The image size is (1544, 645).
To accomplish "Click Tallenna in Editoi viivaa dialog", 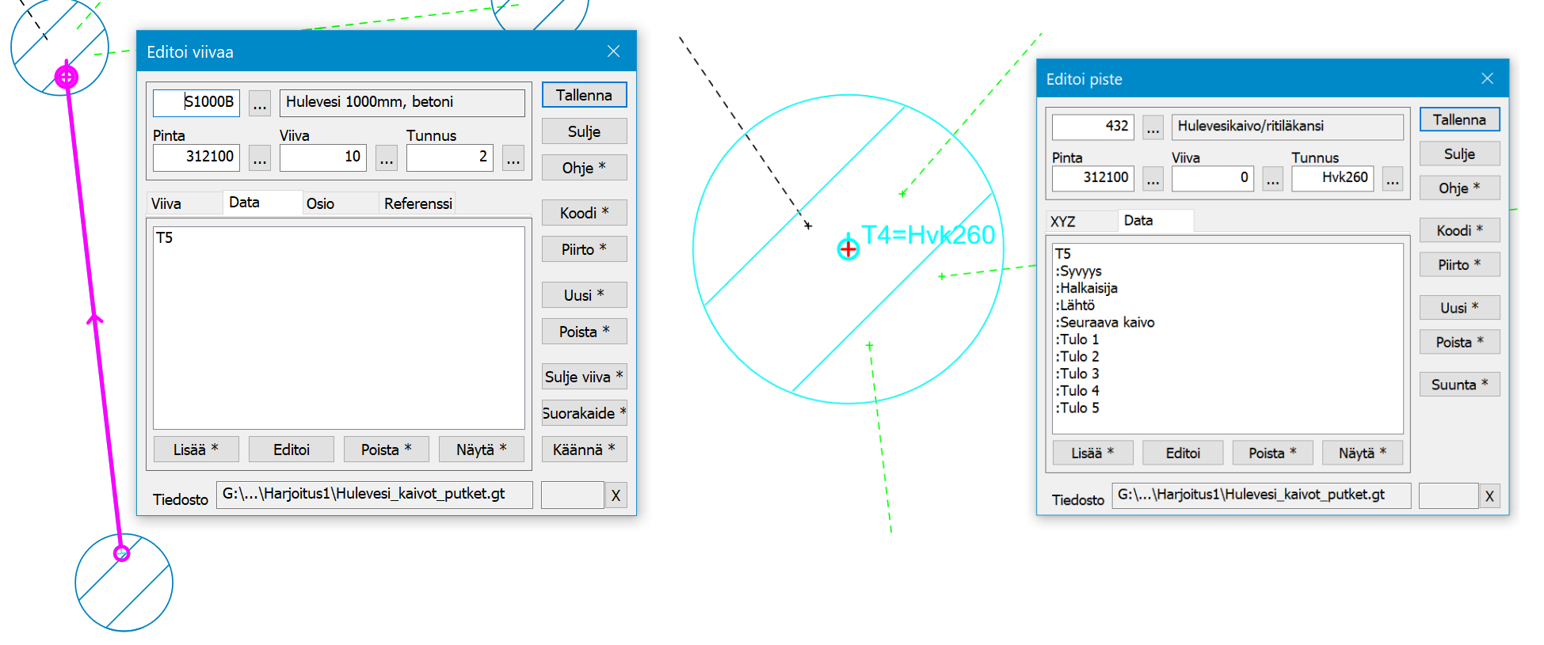I will pyautogui.click(x=584, y=95).
